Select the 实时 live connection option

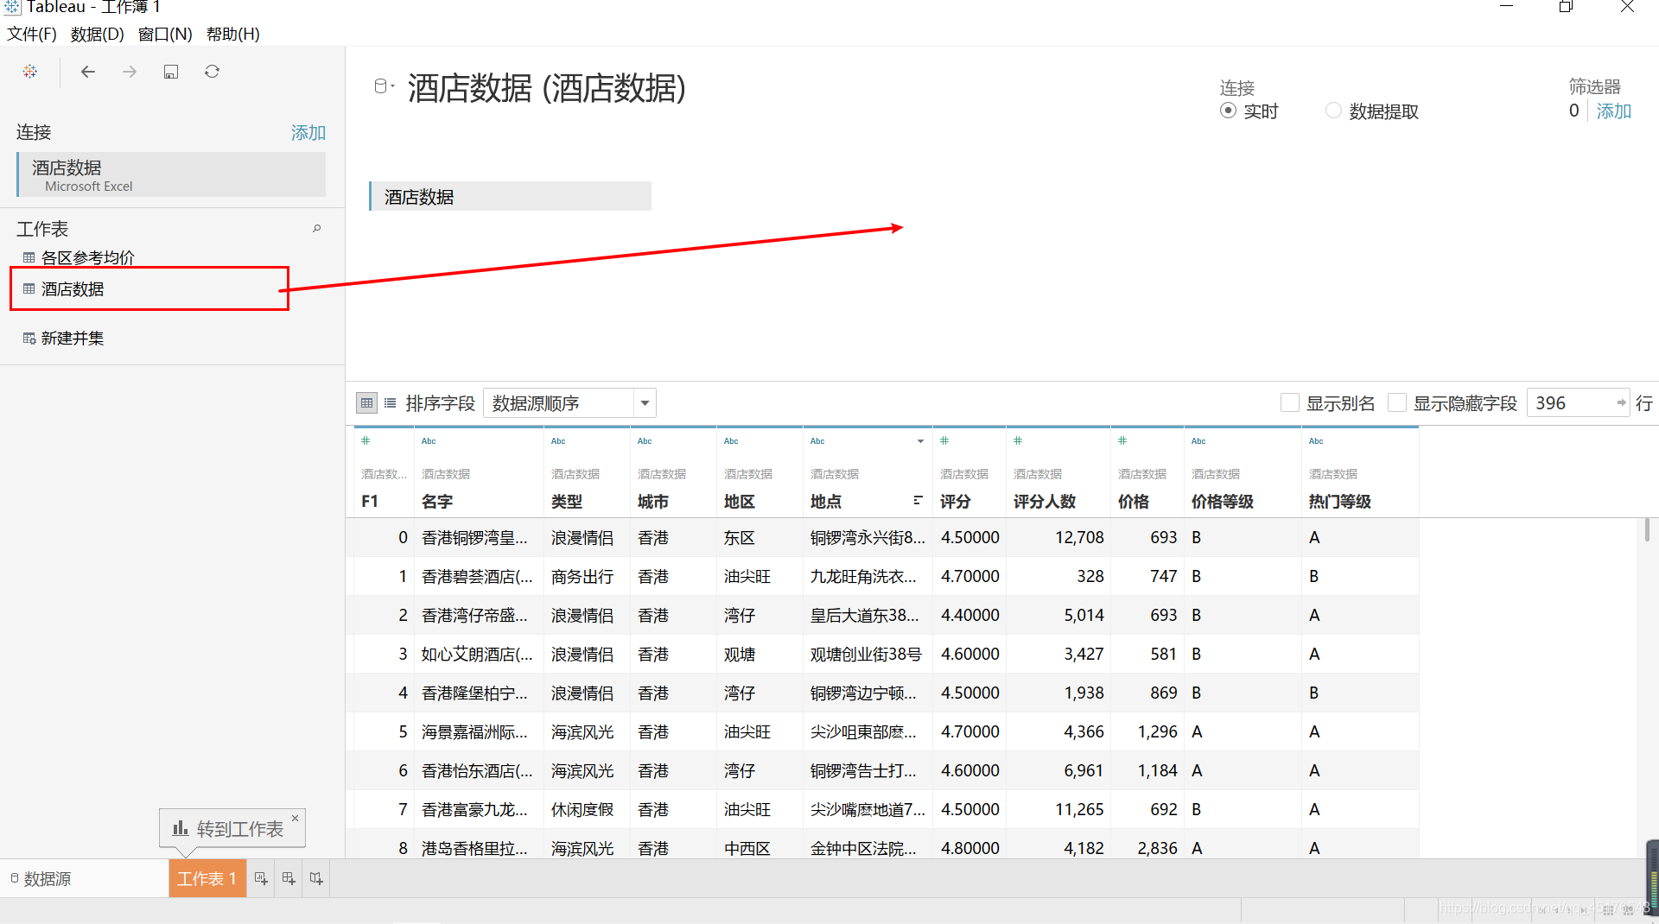tap(1228, 111)
